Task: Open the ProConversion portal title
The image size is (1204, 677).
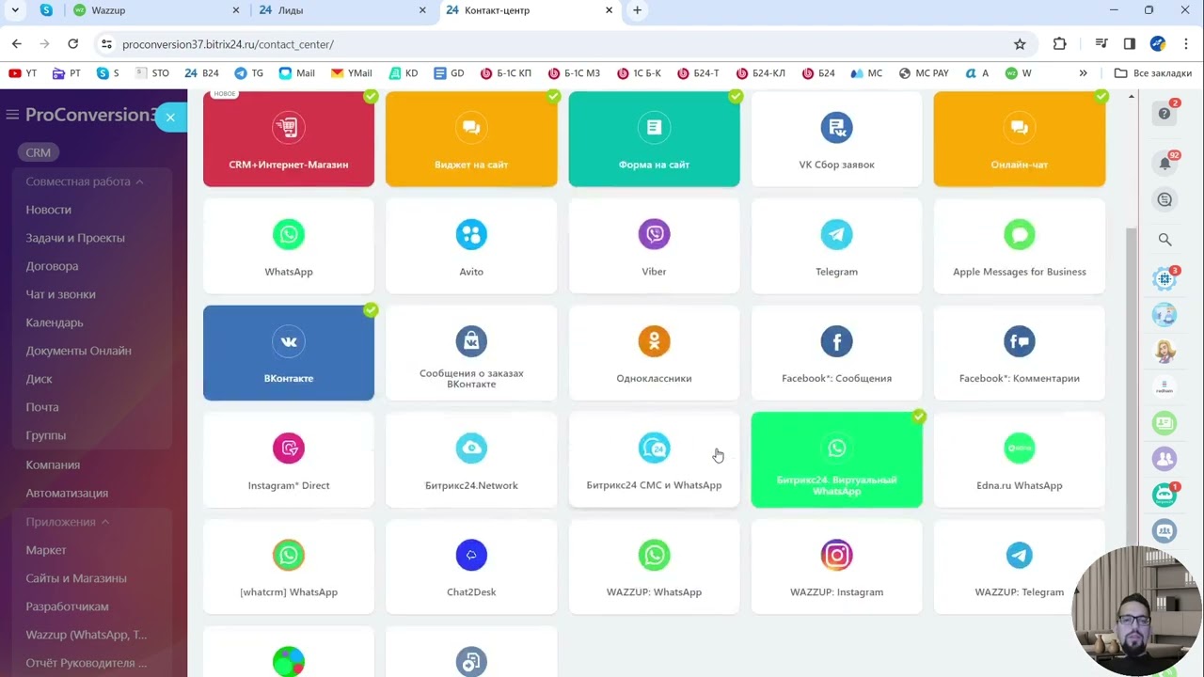Action: pyautogui.click(x=91, y=115)
